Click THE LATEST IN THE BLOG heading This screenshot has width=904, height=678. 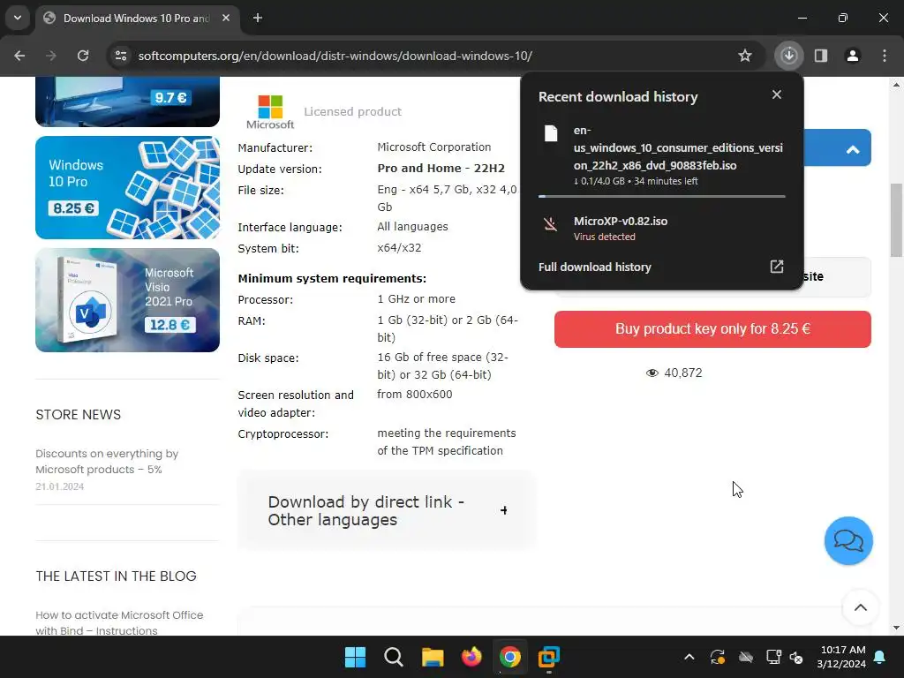click(x=116, y=576)
